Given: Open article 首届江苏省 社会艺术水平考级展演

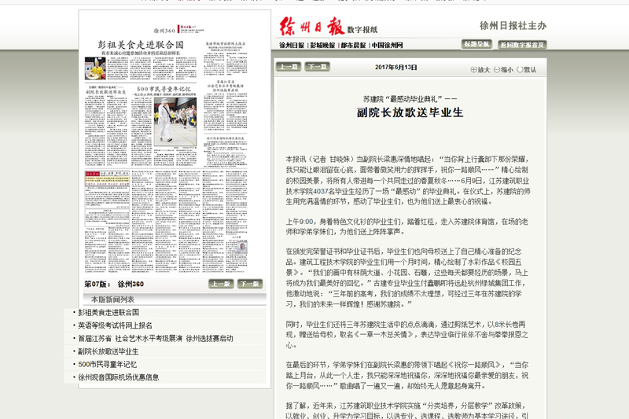Looking at the screenshot, I should pos(156,338).
